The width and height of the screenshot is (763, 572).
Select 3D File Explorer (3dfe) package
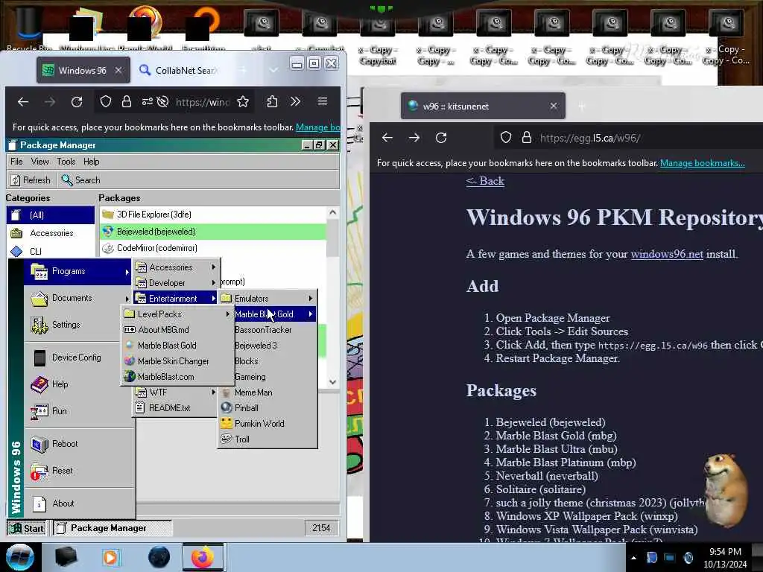point(213,214)
